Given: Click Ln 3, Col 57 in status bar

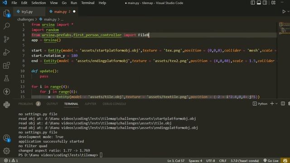Looking at the screenshot, I should click(x=176, y=161).
